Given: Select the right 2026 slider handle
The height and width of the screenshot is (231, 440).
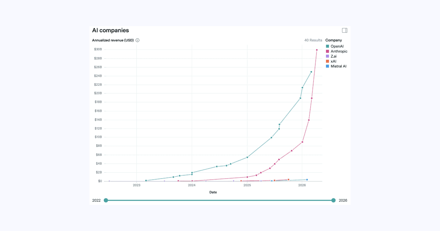Looking at the screenshot, I should click(333, 200).
